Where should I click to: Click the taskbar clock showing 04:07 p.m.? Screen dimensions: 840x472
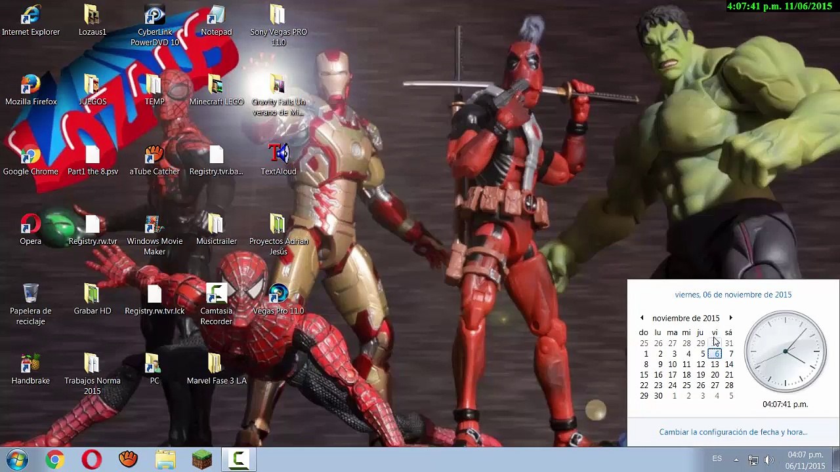[x=805, y=460]
